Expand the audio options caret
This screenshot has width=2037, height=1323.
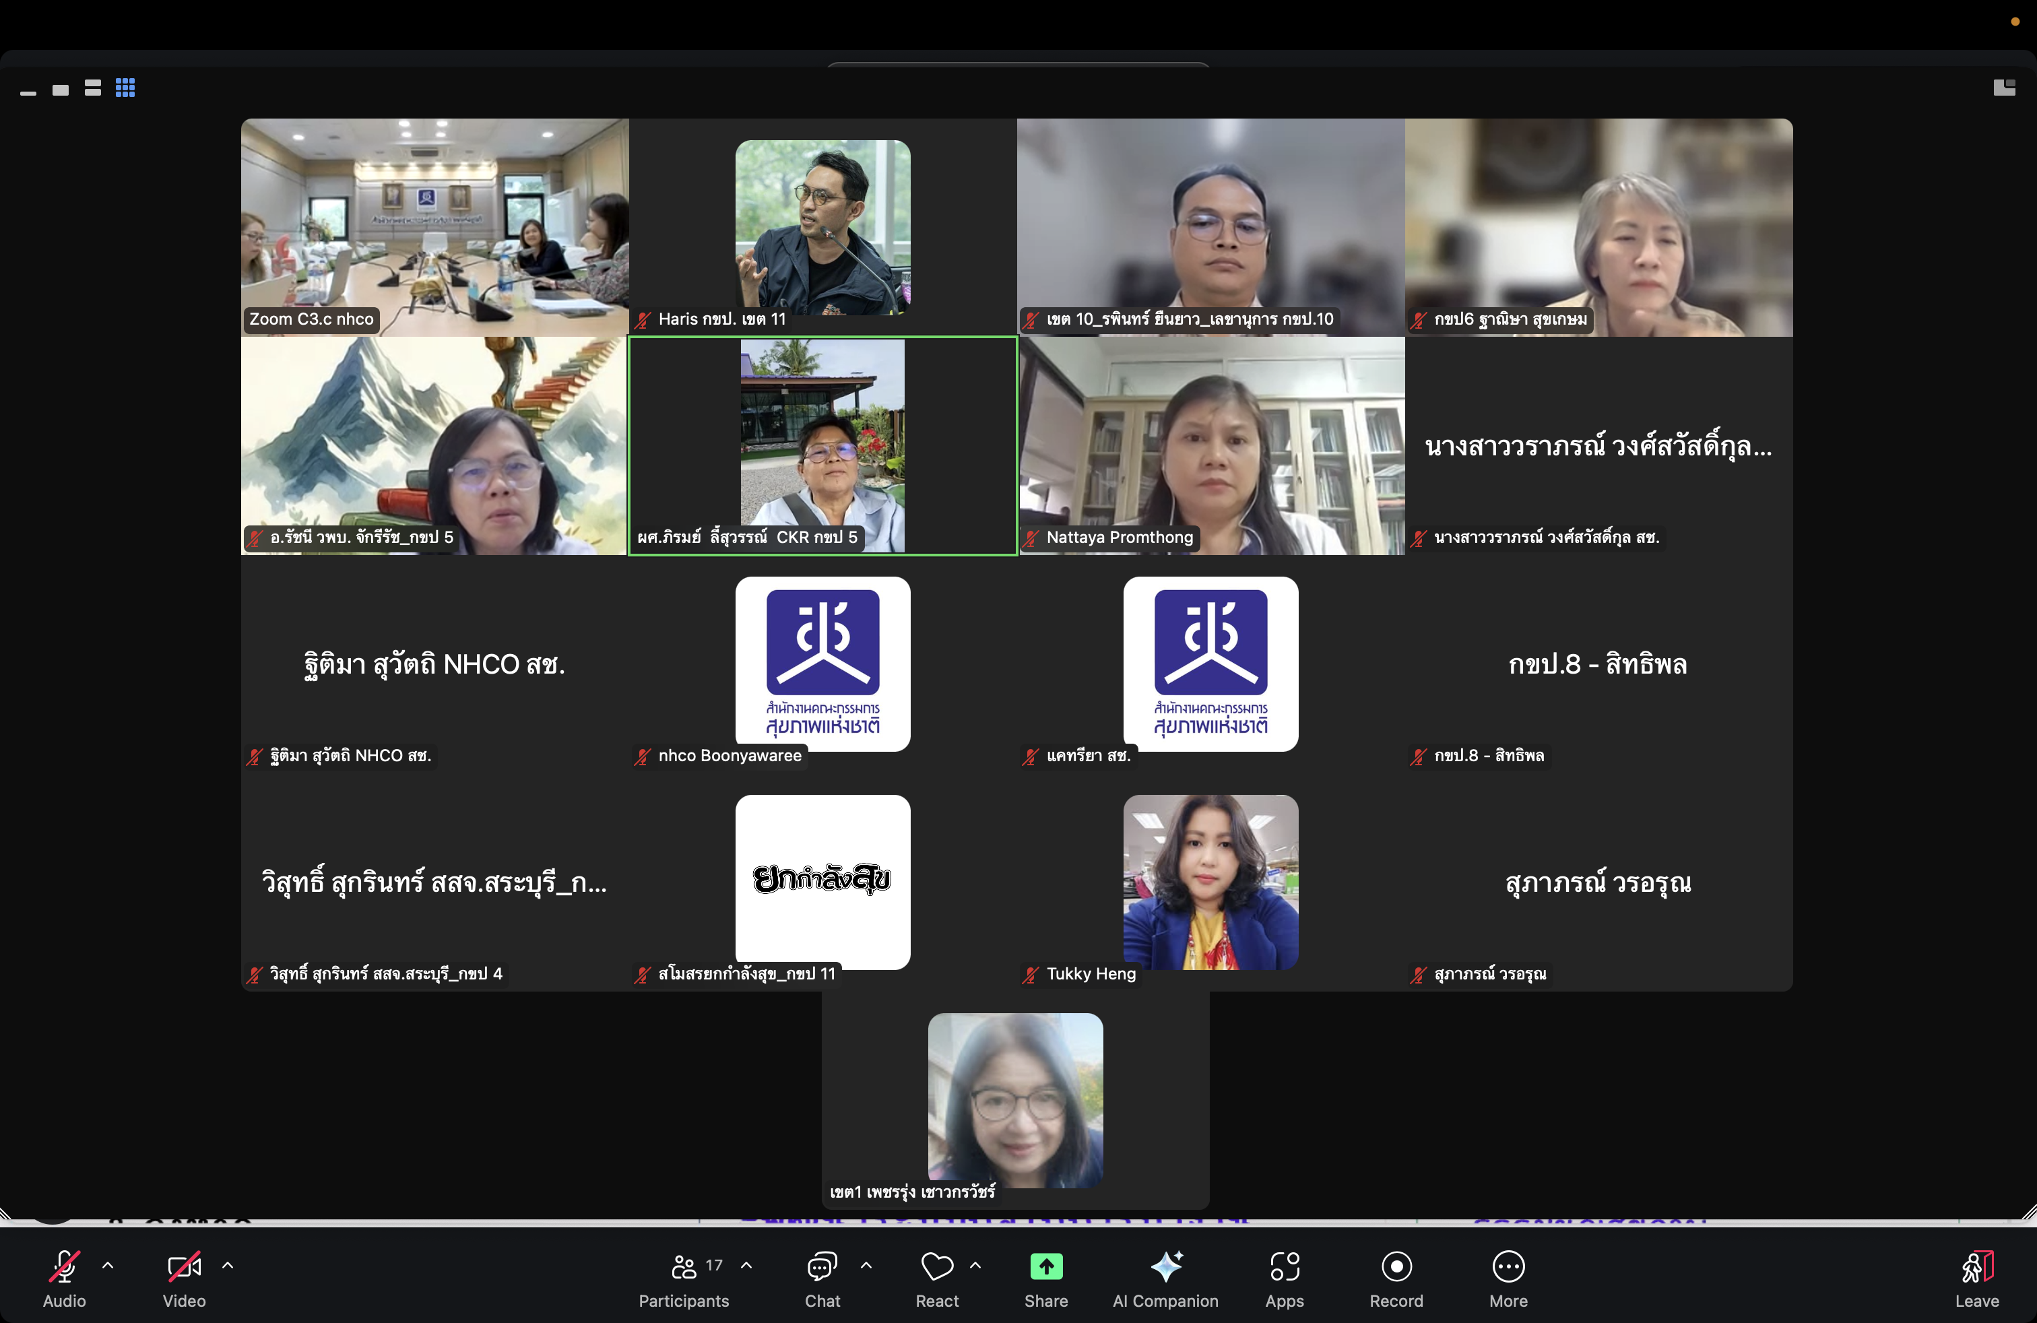108,1265
